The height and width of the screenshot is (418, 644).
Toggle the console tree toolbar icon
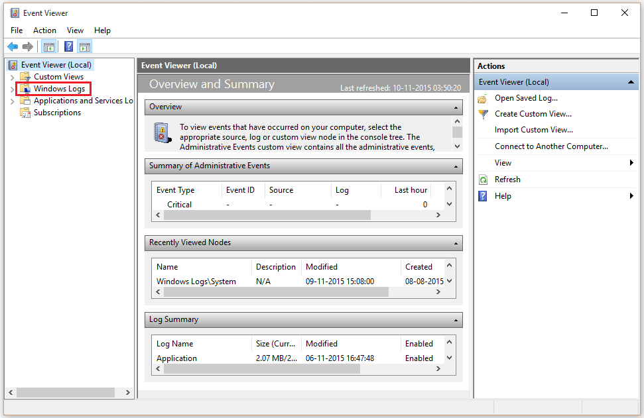coord(49,47)
